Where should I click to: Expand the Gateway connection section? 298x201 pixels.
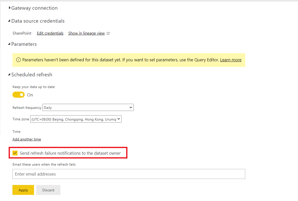pos(33,8)
